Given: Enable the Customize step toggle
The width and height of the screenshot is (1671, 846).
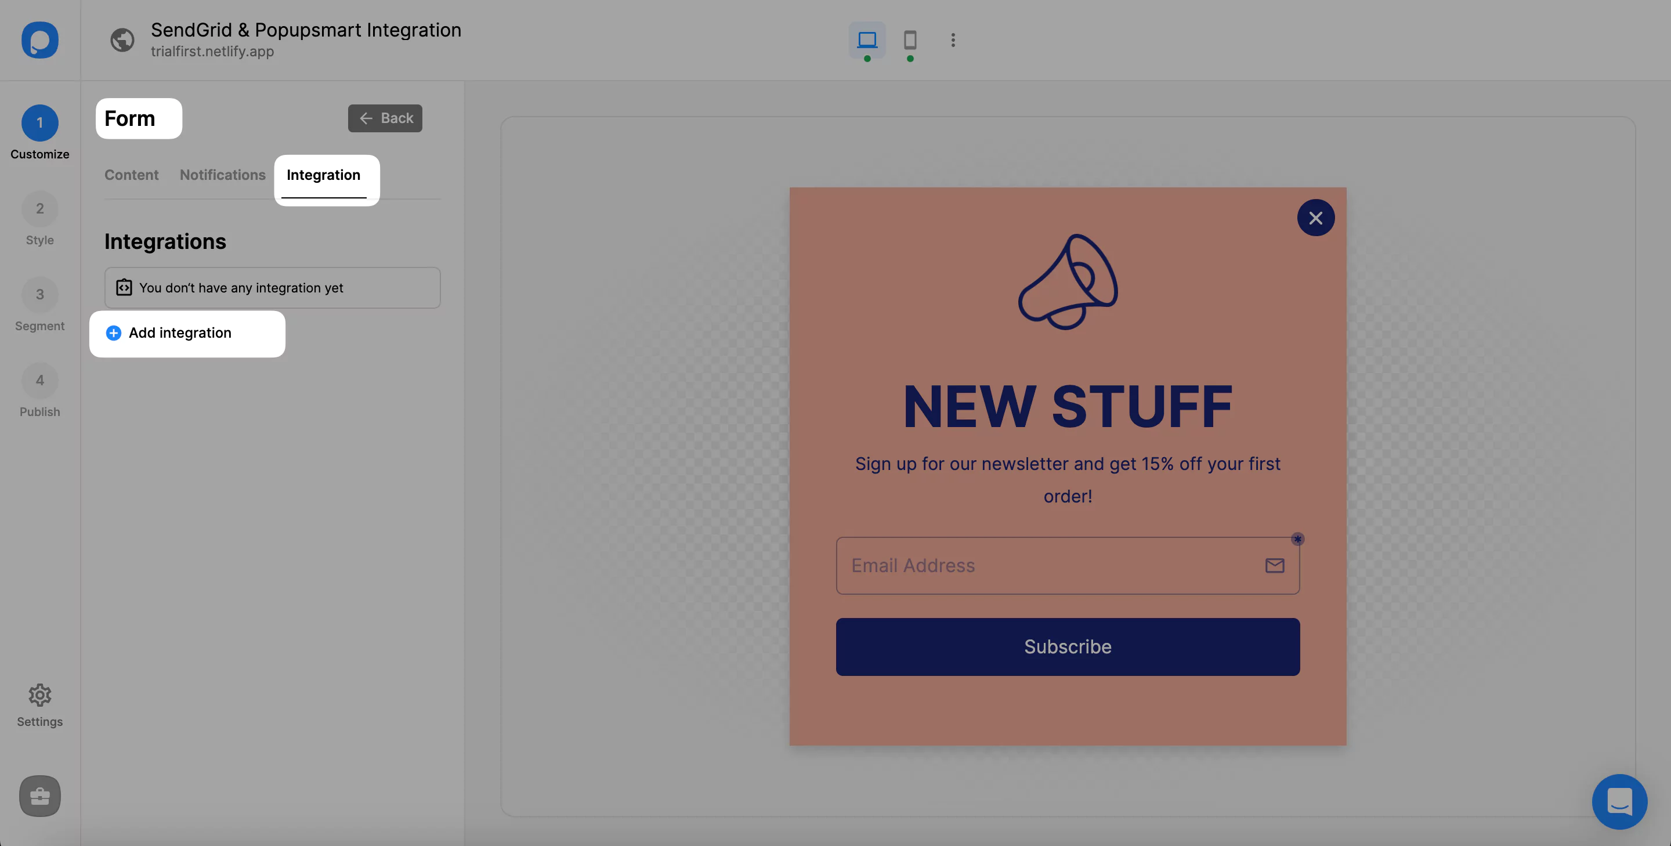Looking at the screenshot, I should coord(40,122).
